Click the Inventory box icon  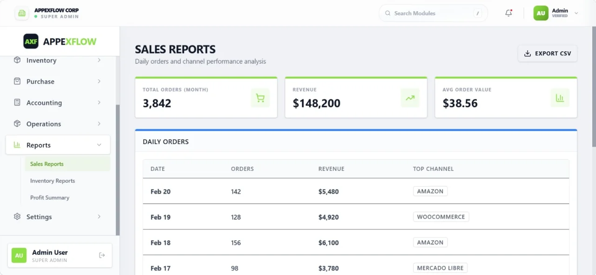click(17, 60)
